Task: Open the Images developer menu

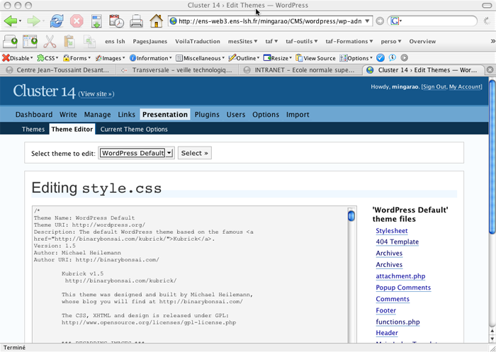Action: click(x=110, y=58)
